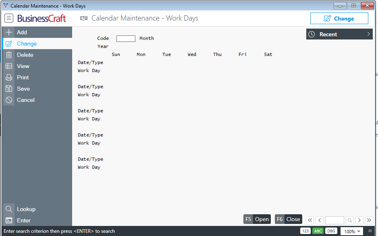This screenshot has width=378, height=236.
Task: Click the Save floppy disk icon
Action: 9,89
